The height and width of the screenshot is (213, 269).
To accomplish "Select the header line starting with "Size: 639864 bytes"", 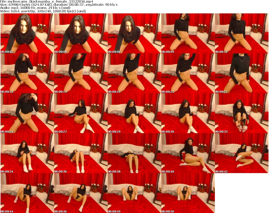I will pyautogui.click(x=59, y=5).
